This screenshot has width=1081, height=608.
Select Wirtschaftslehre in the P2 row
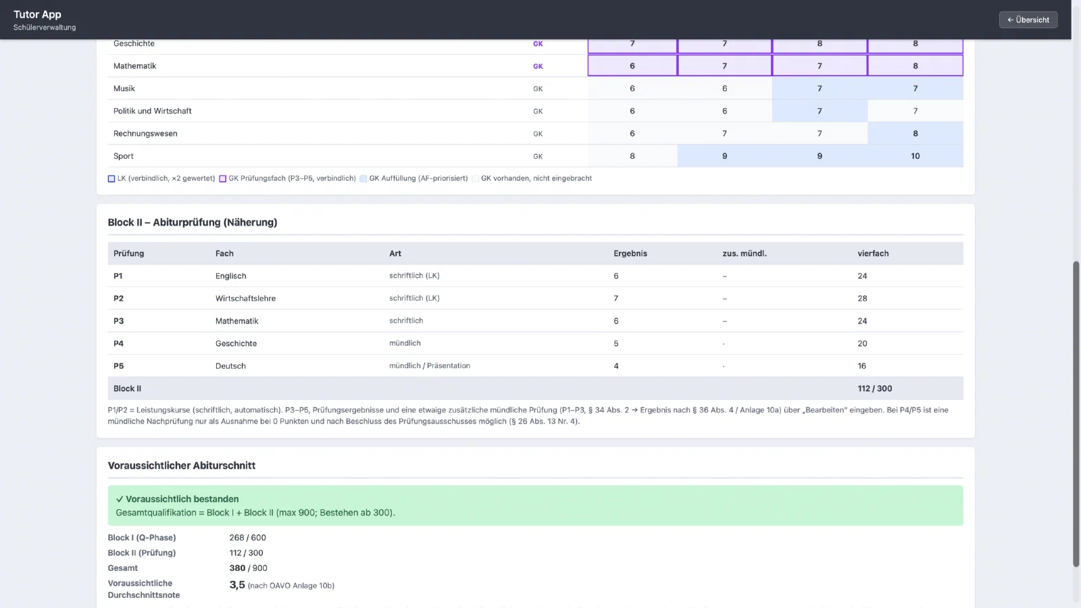(245, 299)
